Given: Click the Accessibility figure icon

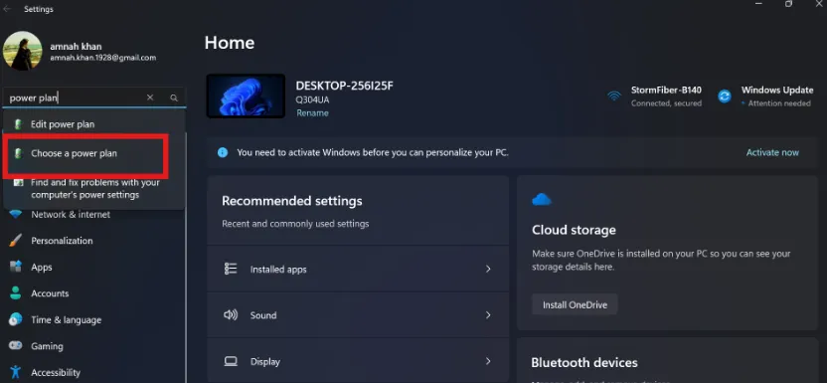Looking at the screenshot, I should pos(16,372).
